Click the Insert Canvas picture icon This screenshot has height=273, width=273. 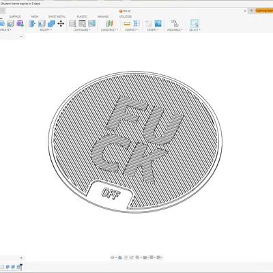point(158,23)
